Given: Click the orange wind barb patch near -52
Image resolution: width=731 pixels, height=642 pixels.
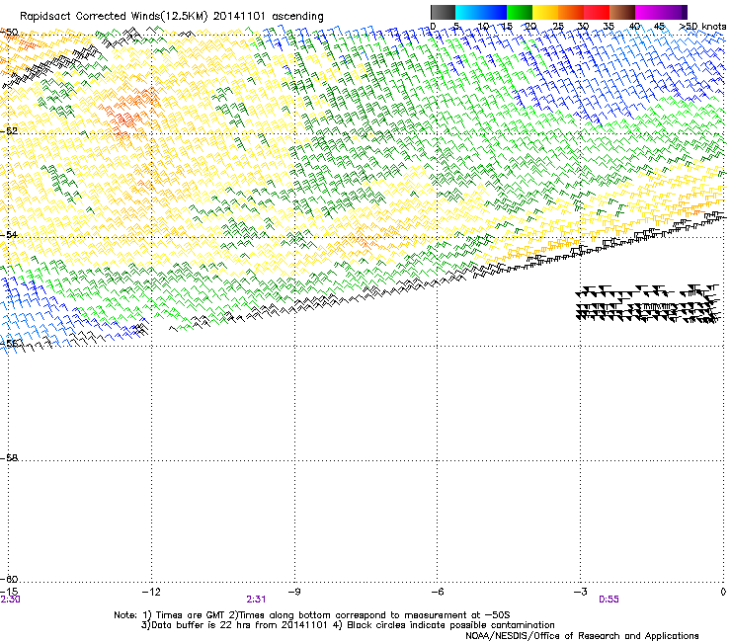Looking at the screenshot, I should pyautogui.click(x=128, y=114).
